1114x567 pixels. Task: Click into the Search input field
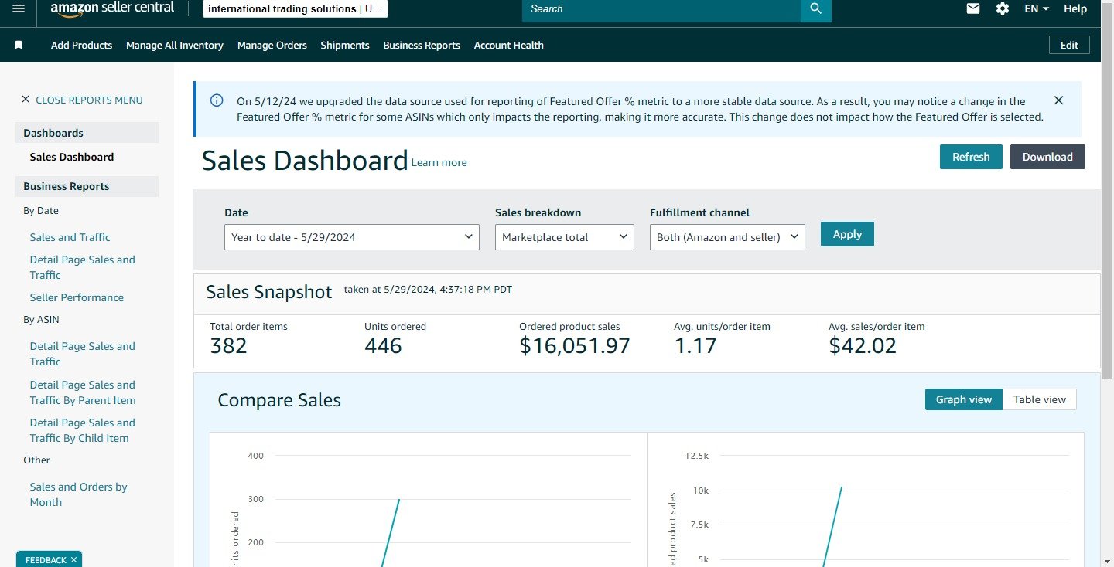658,9
